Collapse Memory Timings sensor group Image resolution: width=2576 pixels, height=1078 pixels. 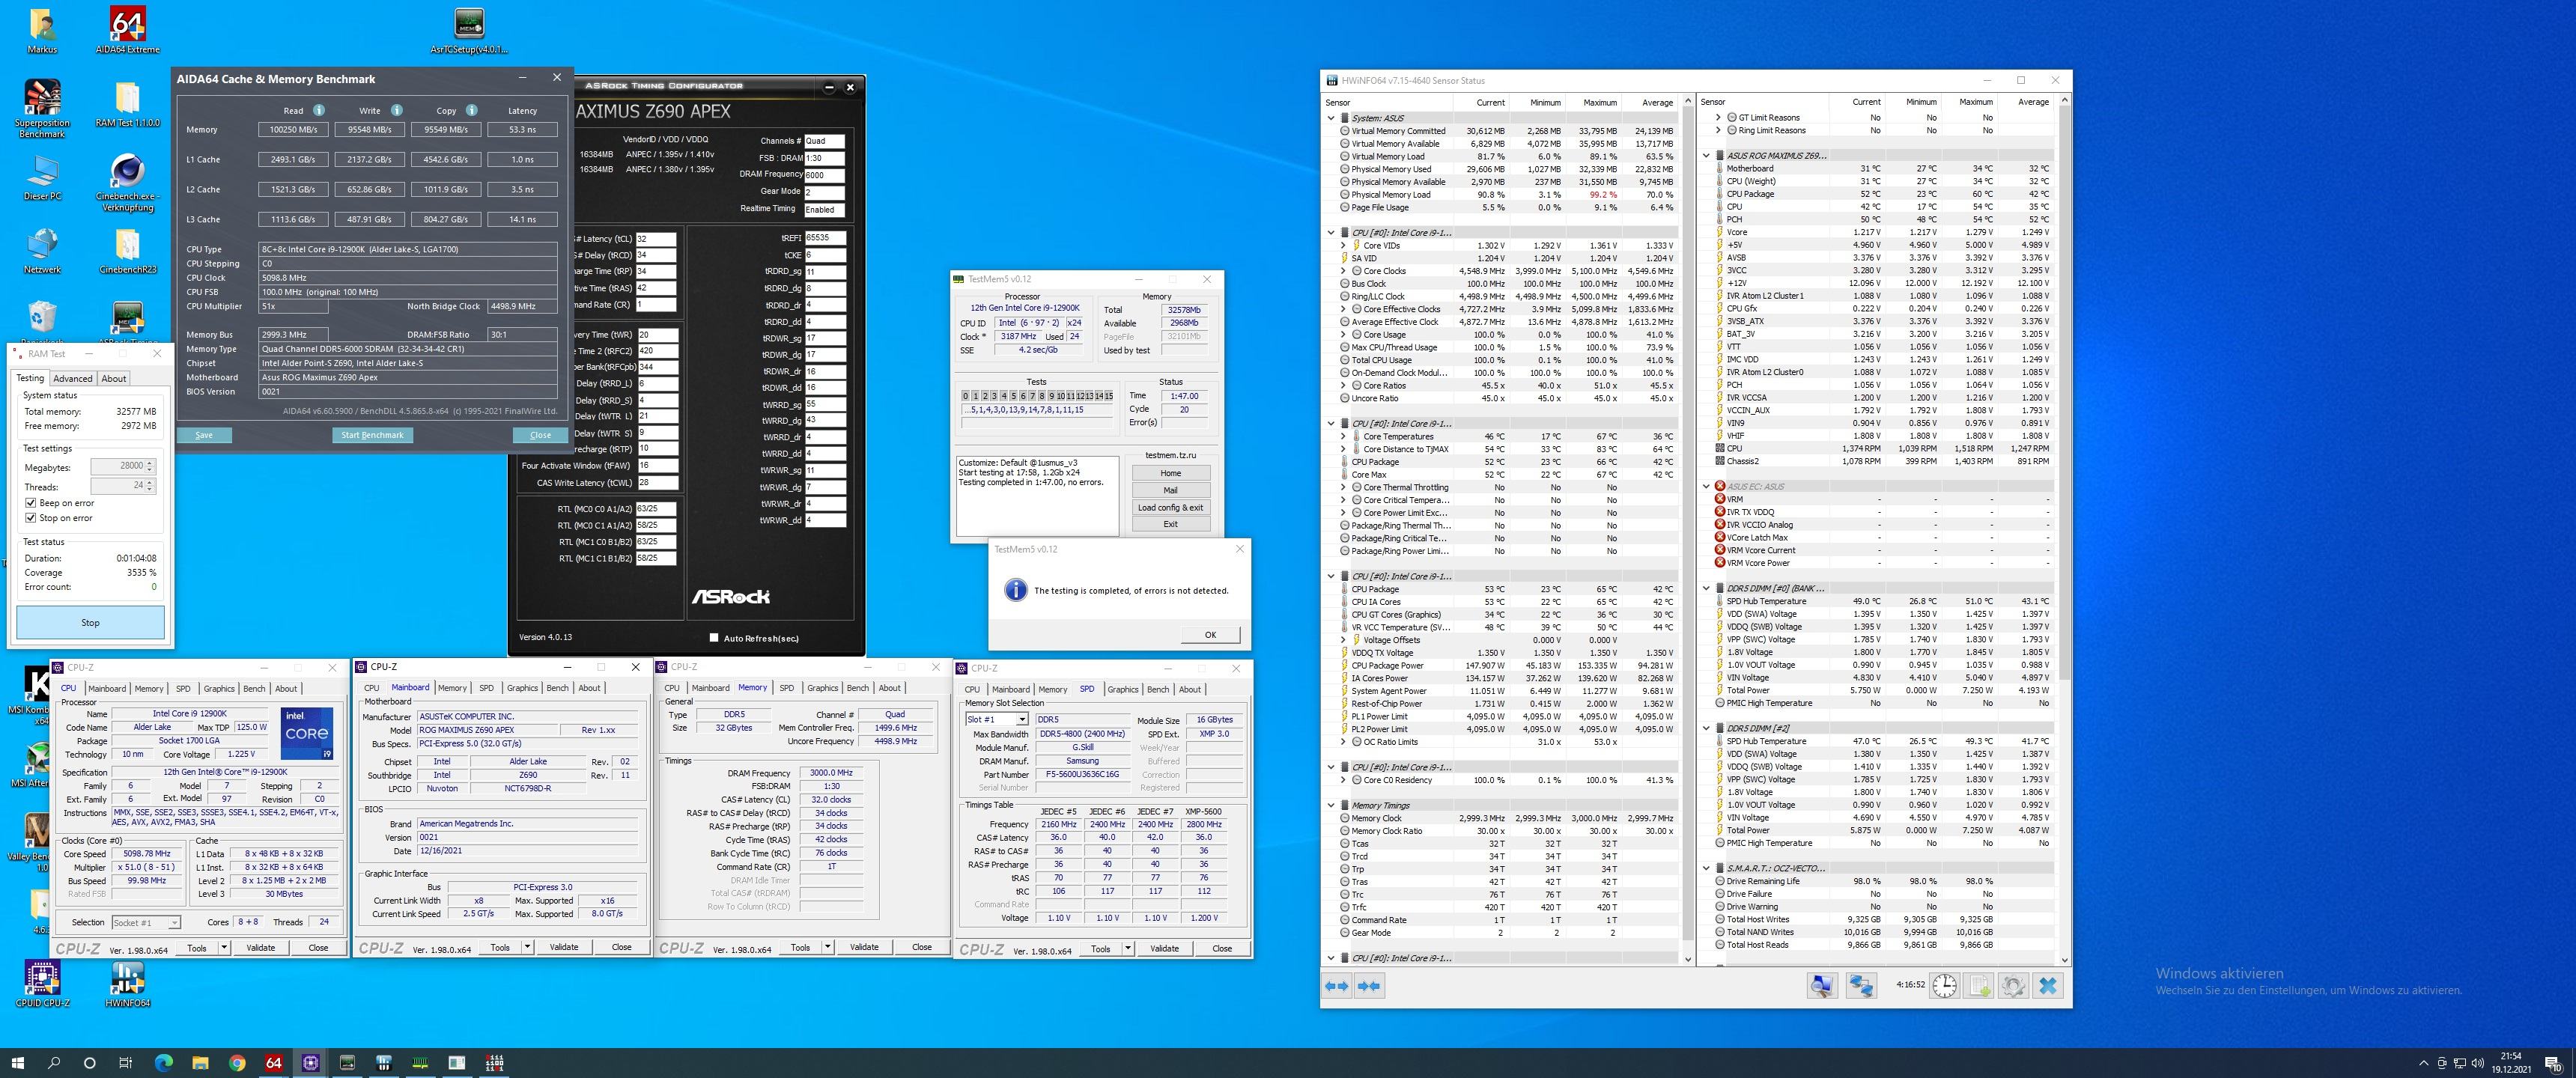1331,805
